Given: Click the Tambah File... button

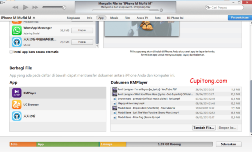Looking at the screenshot, I should (x=204, y=128).
